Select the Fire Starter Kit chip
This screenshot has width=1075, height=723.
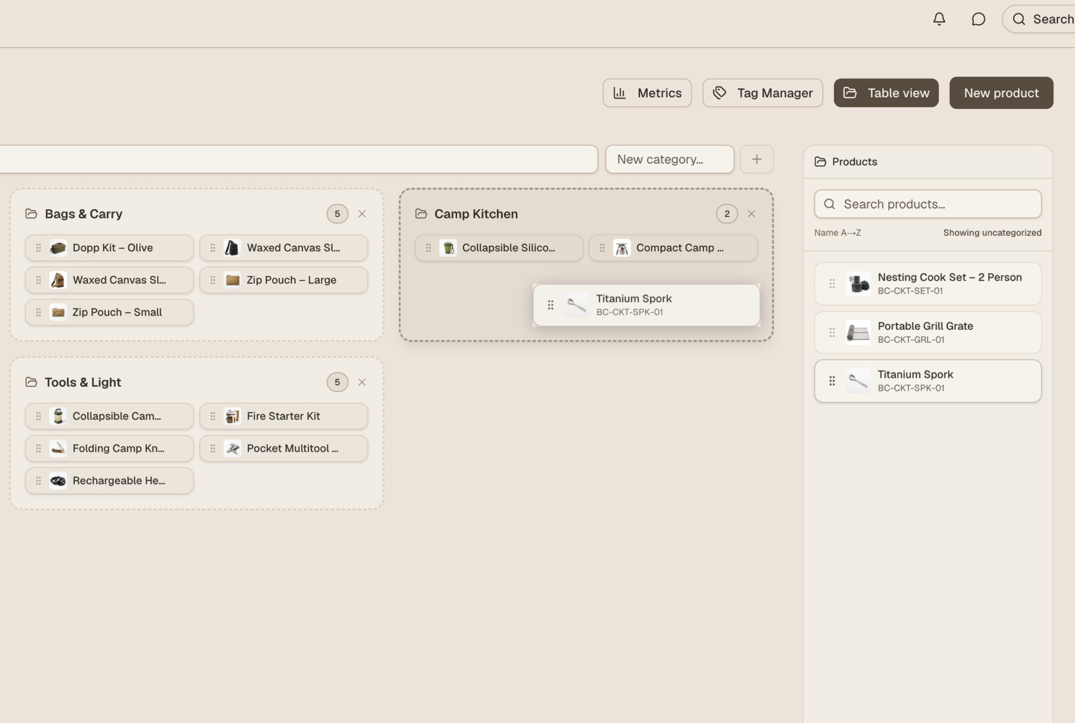pyautogui.click(x=284, y=416)
